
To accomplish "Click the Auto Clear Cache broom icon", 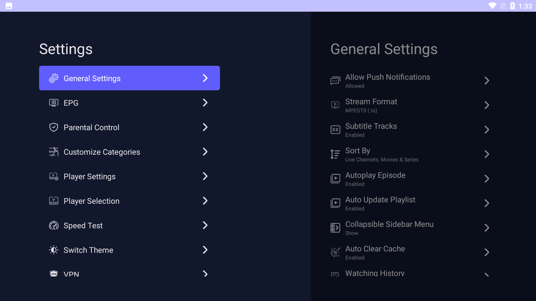I will [335, 252].
